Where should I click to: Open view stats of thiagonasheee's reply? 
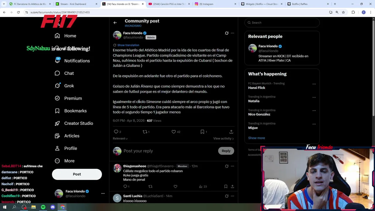tap(203, 186)
